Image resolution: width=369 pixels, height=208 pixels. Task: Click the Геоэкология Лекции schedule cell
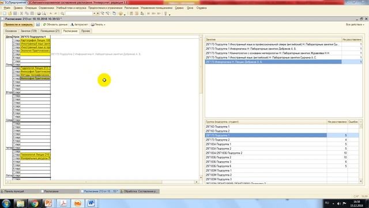(x=35, y=155)
